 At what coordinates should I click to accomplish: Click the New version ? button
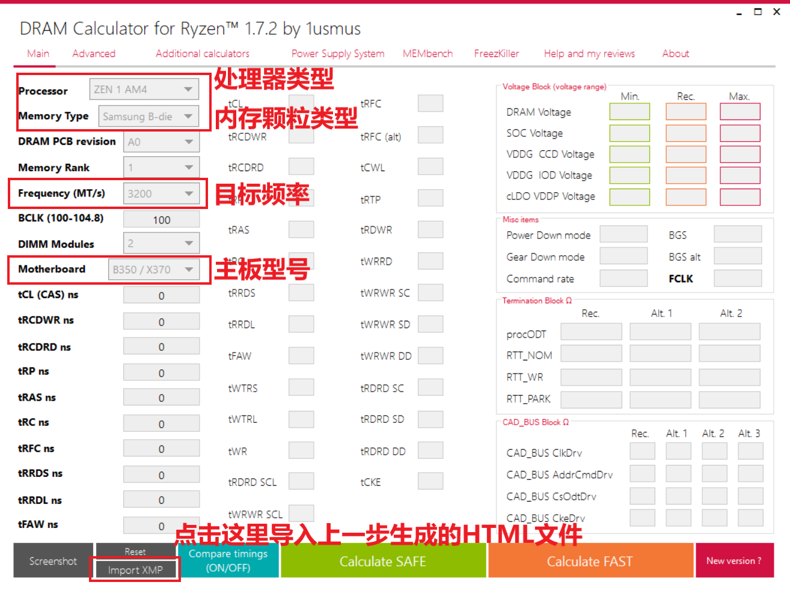point(734,561)
